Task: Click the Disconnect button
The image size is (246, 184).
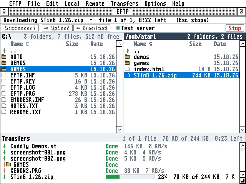Action: click(20, 28)
